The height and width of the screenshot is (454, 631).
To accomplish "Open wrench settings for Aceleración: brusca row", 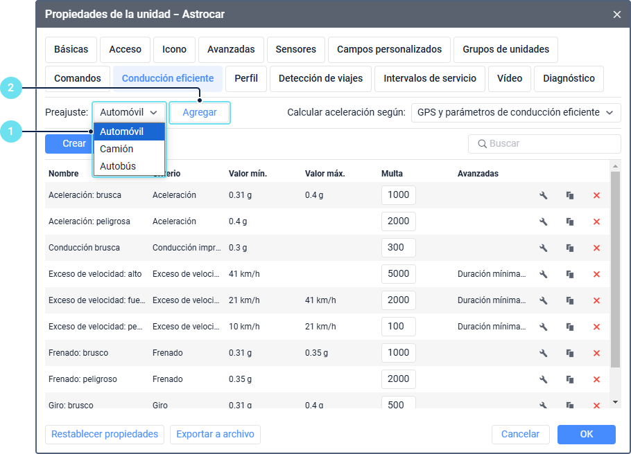I will point(544,195).
